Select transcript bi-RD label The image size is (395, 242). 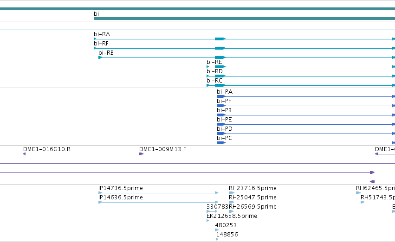(214, 71)
